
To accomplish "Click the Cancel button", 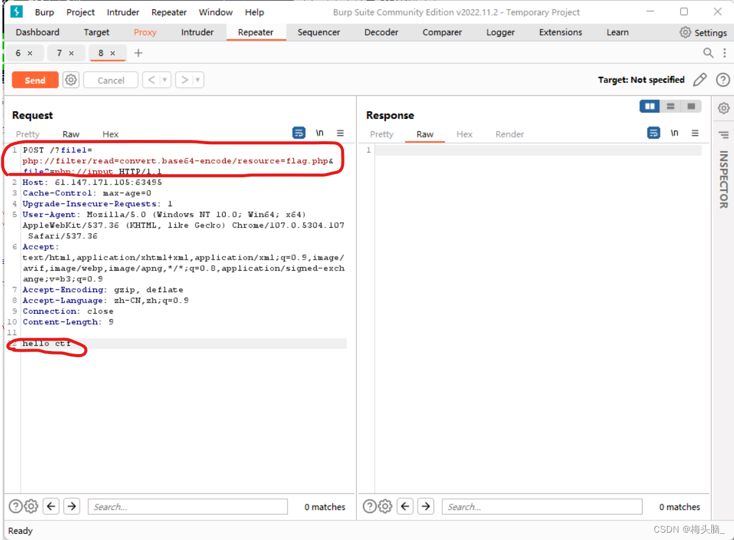I will pyautogui.click(x=110, y=80).
